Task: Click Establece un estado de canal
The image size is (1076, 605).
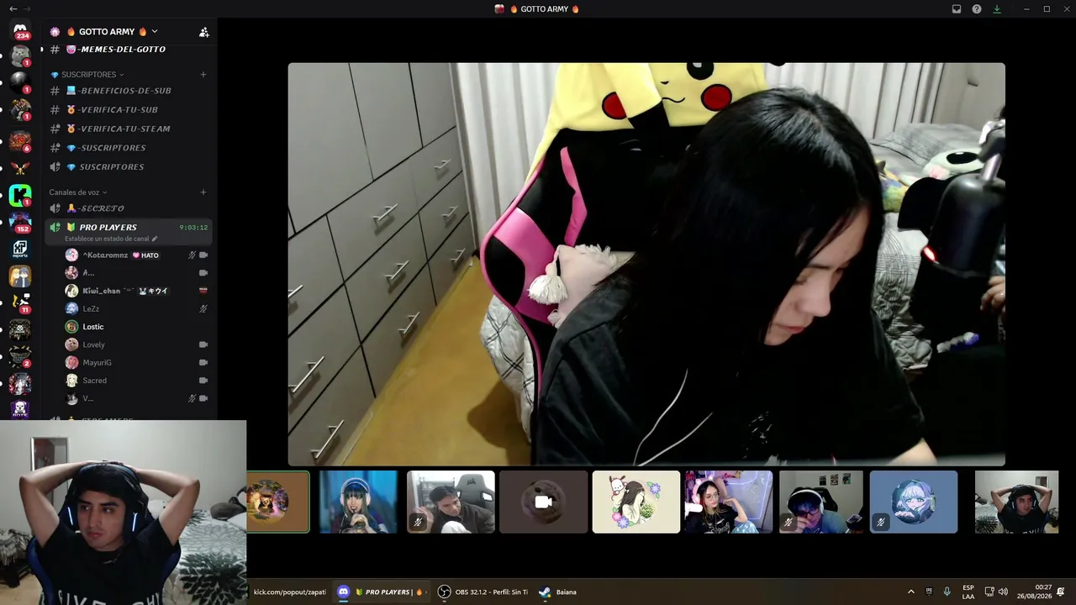Action: click(x=107, y=239)
